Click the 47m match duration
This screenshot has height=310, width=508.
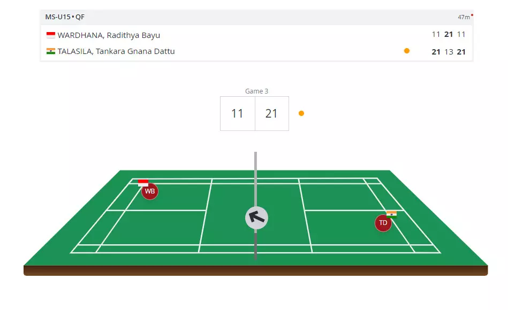tap(463, 17)
